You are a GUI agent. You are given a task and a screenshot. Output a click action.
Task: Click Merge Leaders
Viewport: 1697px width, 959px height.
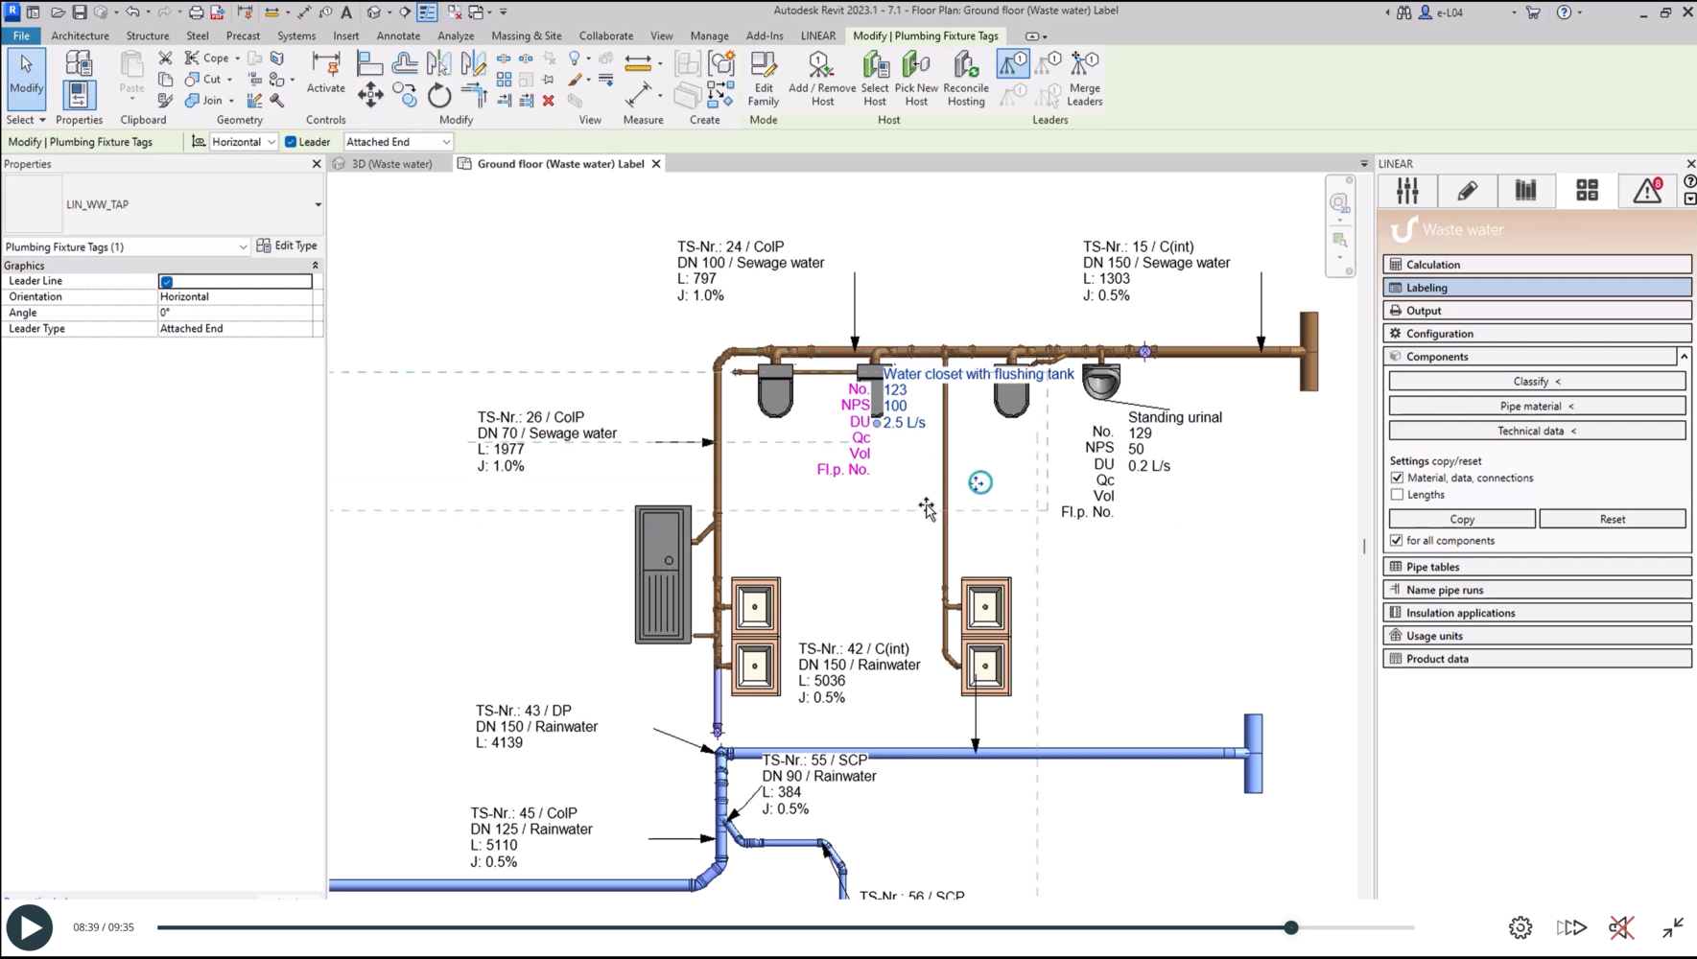point(1085,79)
